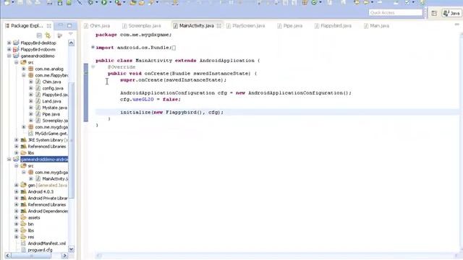
Task: Toggle Link with Editor in Package Explorer
Action: coord(48,35)
